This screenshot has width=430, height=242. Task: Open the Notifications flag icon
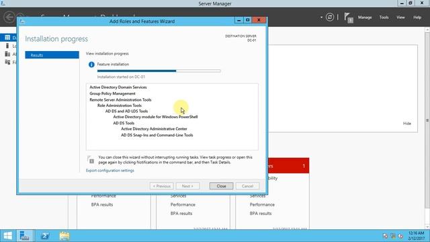point(349,18)
